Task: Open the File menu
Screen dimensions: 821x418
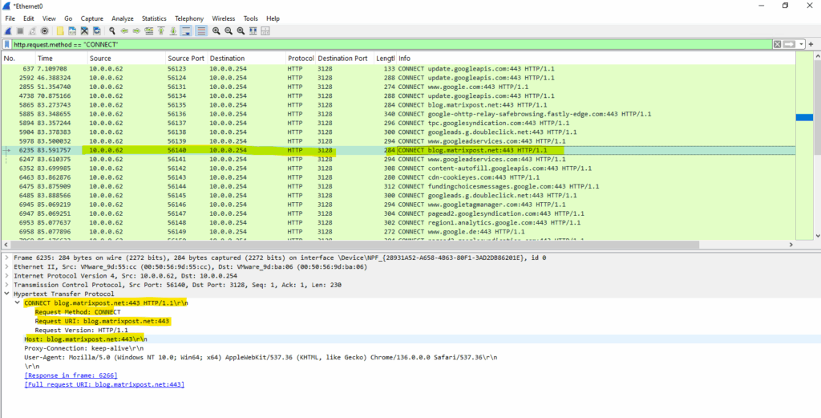Action: [10, 18]
